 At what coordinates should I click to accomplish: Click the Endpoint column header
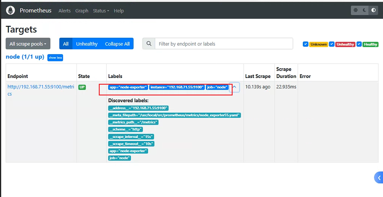[x=18, y=76]
